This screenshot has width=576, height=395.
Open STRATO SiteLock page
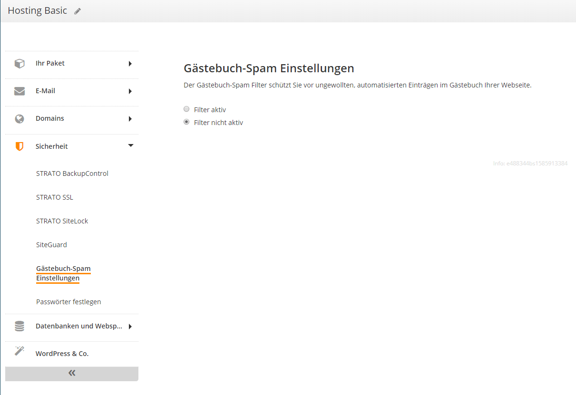(62, 221)
